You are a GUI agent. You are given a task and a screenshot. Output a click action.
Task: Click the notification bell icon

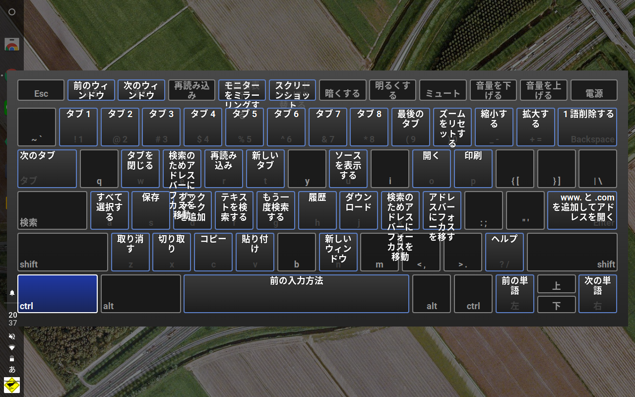pos(12,293)
